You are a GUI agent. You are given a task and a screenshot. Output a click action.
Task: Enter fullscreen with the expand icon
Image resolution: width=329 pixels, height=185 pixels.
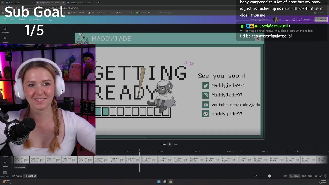(321, 176)
